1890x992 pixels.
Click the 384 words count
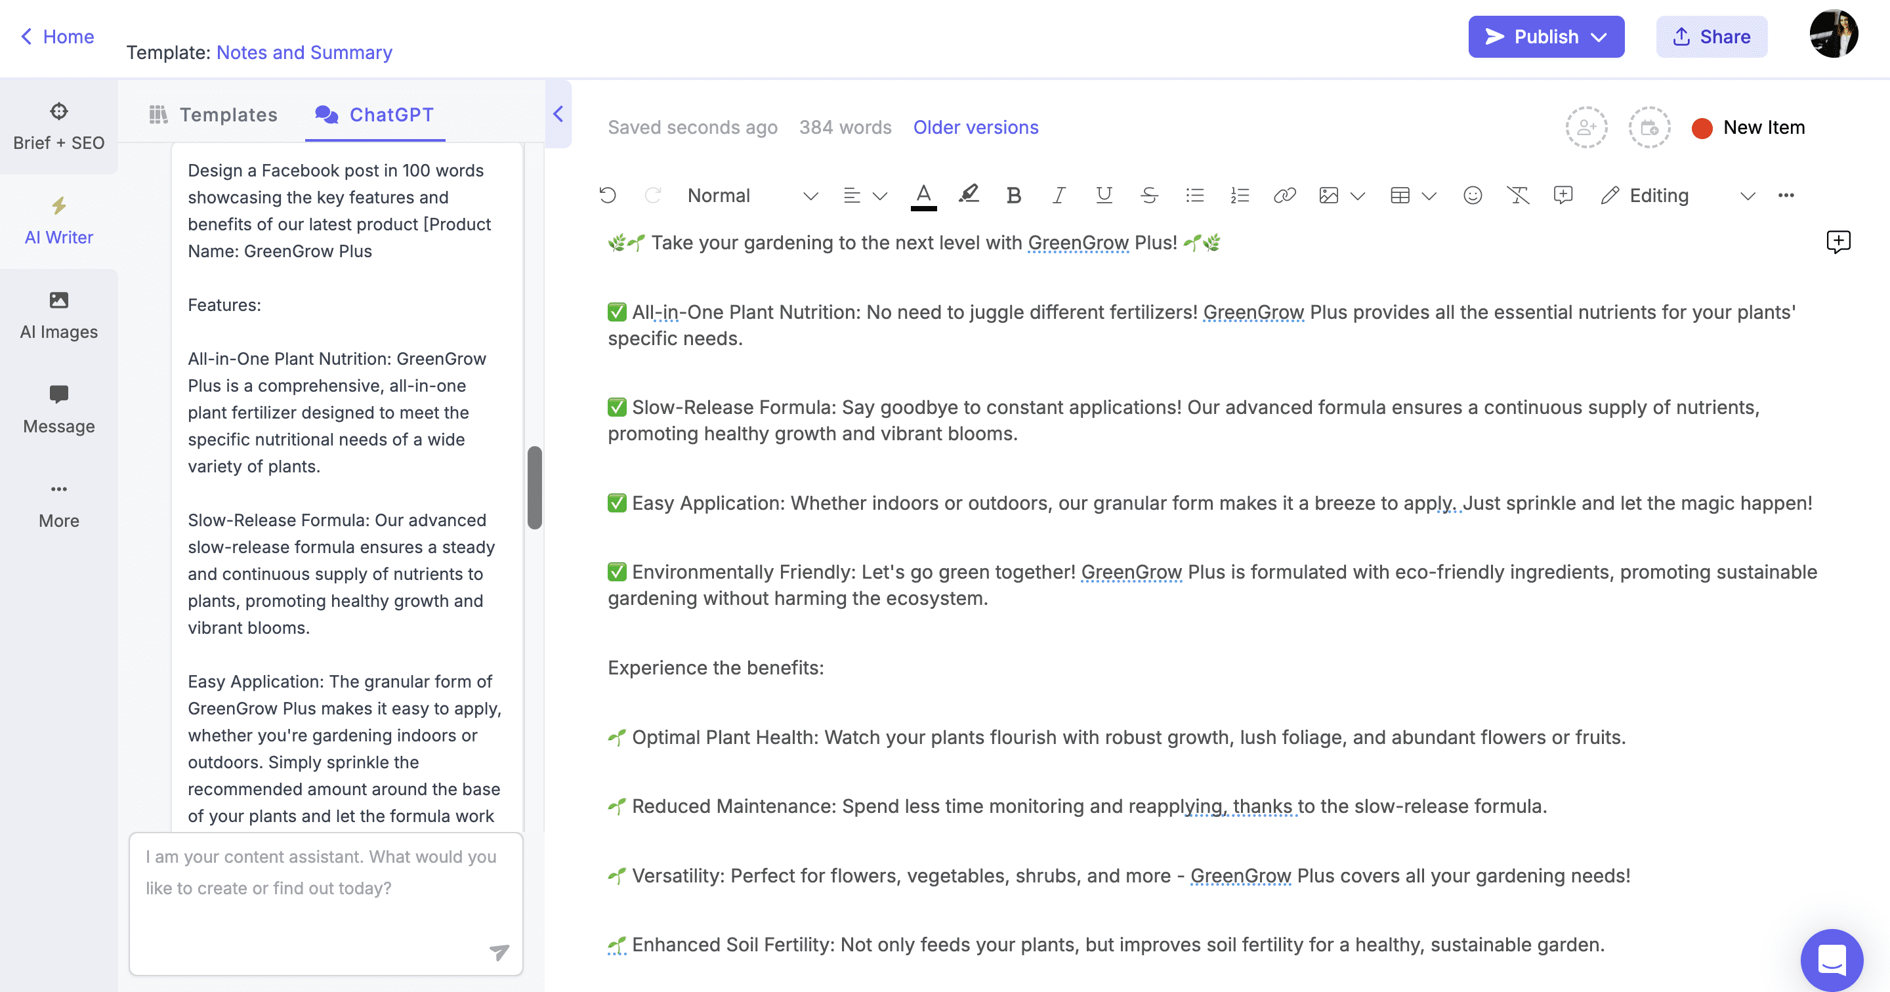845,128
